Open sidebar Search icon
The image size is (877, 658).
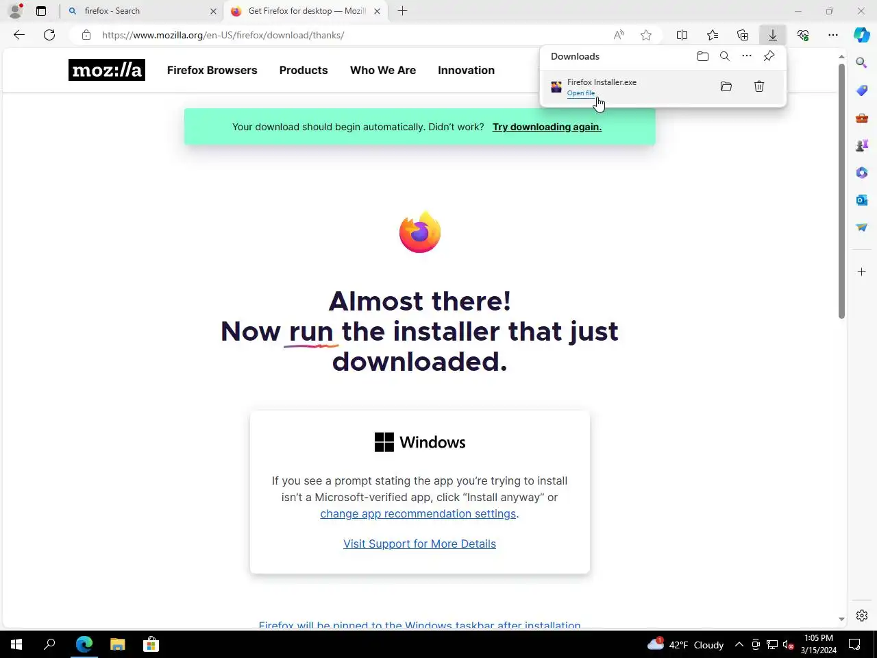pyautogui.click(x=862, y=63)
